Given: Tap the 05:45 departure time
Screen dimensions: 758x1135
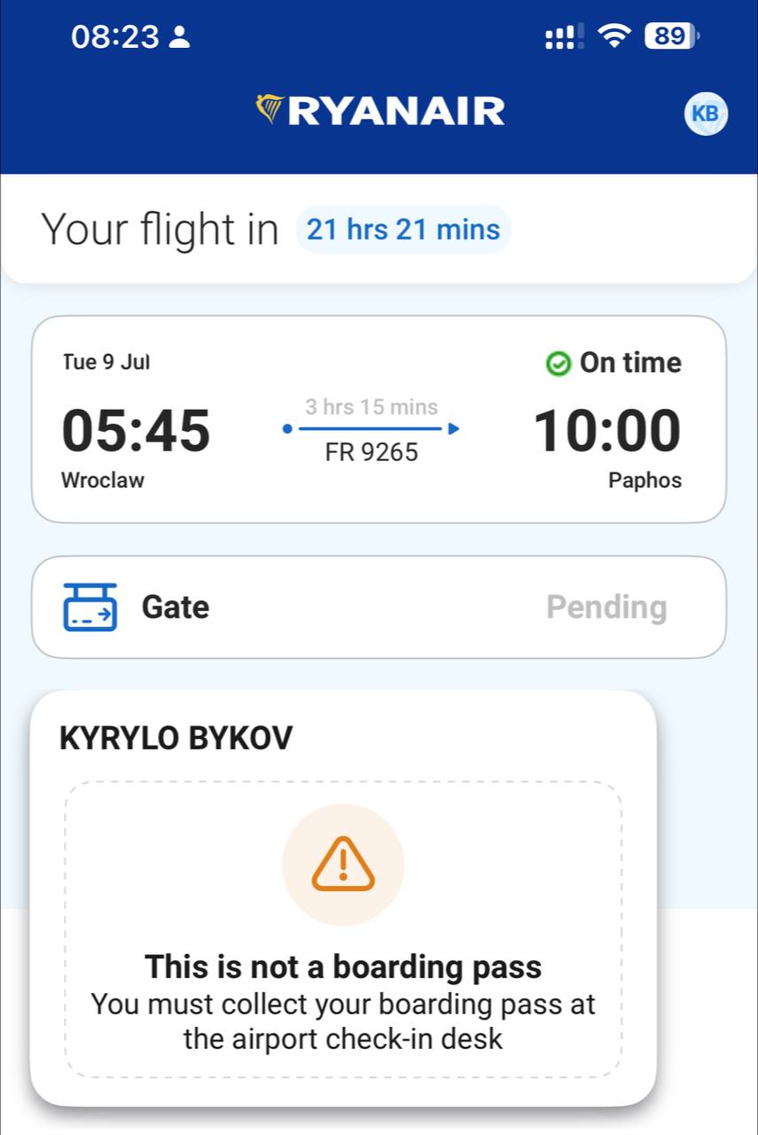Looking at the screenshot, I should point(136,431).
